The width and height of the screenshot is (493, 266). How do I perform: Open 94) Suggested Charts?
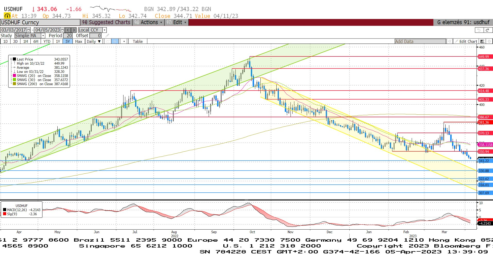point(106,22)
